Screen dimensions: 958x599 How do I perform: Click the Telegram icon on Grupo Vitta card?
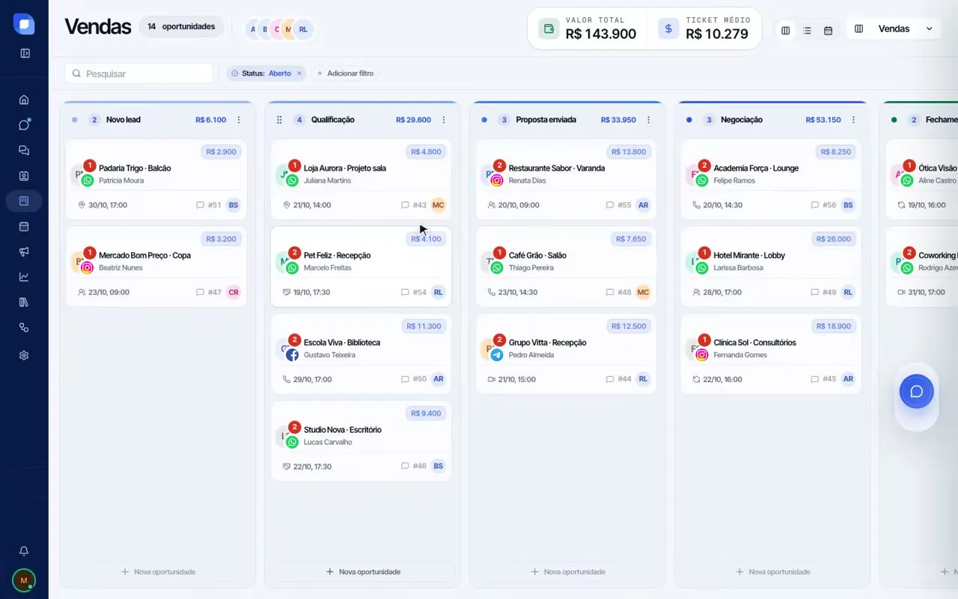tap(497, 355)
